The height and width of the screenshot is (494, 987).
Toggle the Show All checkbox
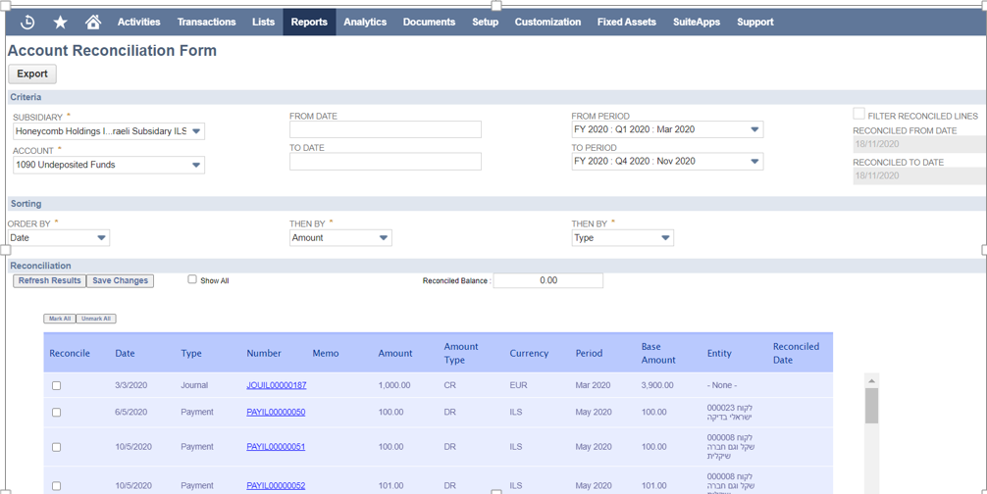(x=192, y=279)
